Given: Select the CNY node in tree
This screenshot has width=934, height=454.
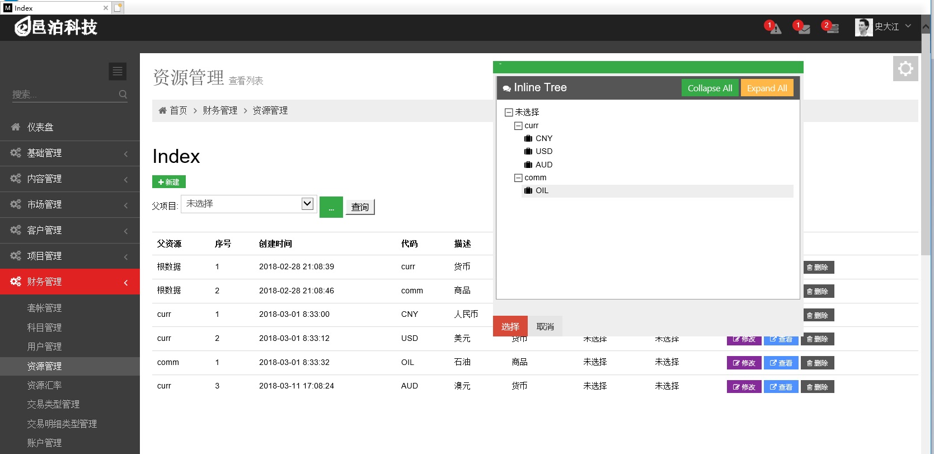Looking at the screenshot, I should click(x=543, y=138).
